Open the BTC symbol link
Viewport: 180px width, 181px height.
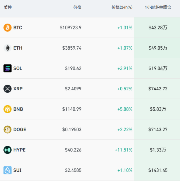pyautogui.click(x=17, y=28)
